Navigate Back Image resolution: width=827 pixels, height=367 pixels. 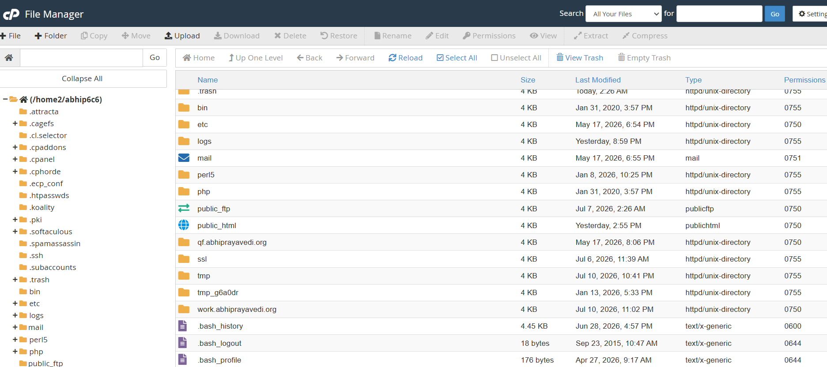pyautogui.click(x=310, y=58)
